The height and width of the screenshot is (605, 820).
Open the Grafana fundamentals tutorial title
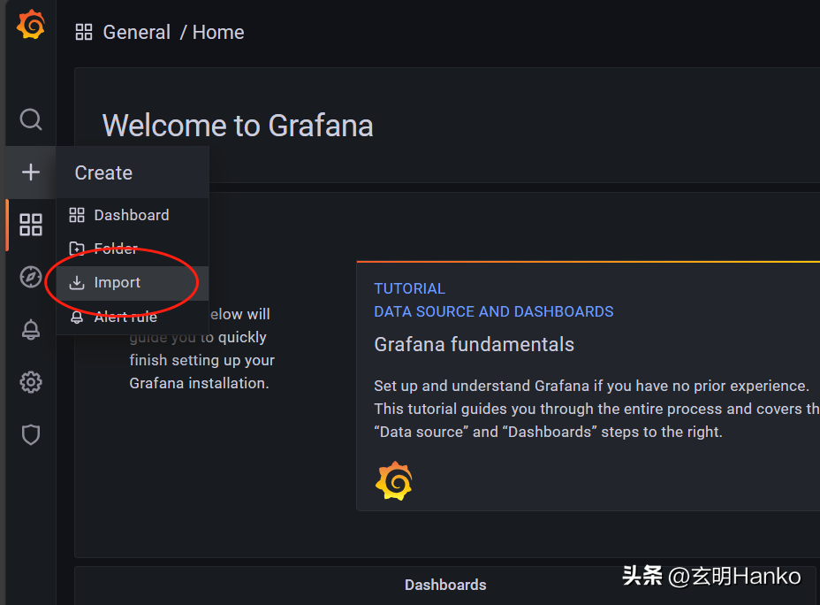click(x=475, y=344)
